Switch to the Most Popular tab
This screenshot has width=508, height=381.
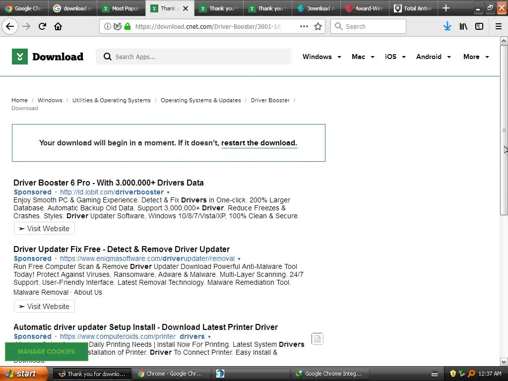point(122,8)
